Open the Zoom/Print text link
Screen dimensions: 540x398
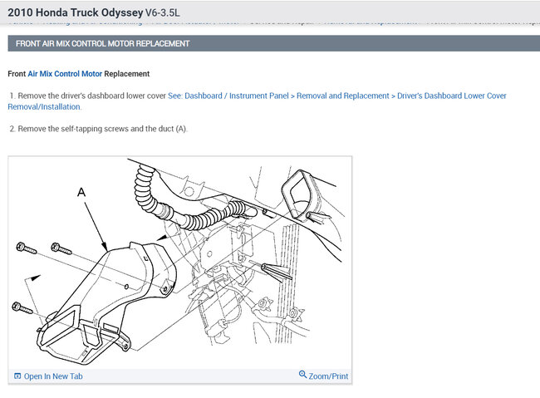328,376
